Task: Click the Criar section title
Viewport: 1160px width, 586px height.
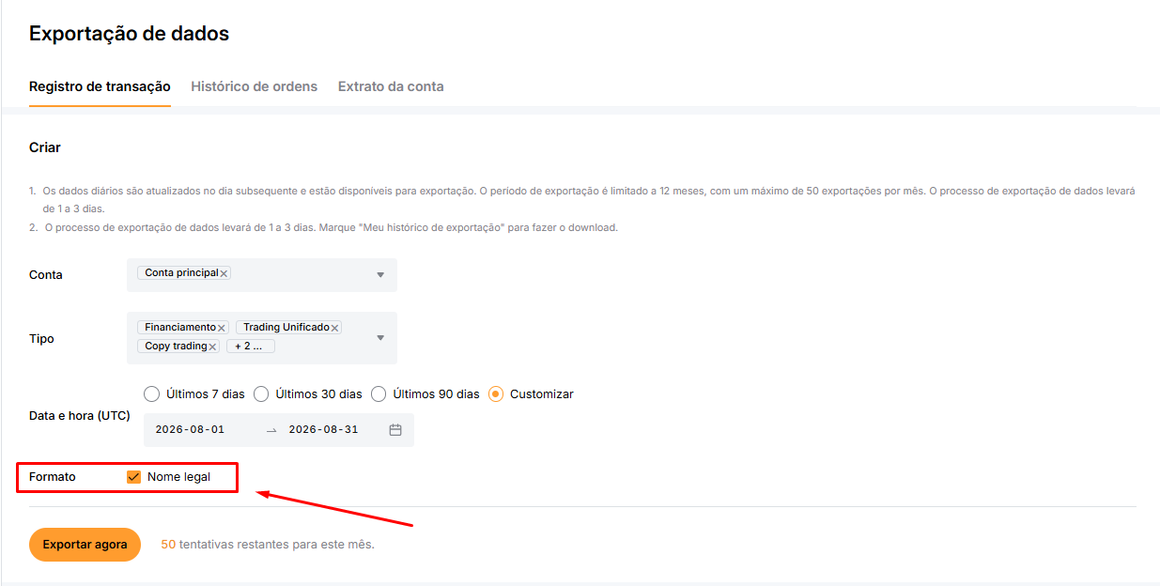Action: click(x=45, y=147)
